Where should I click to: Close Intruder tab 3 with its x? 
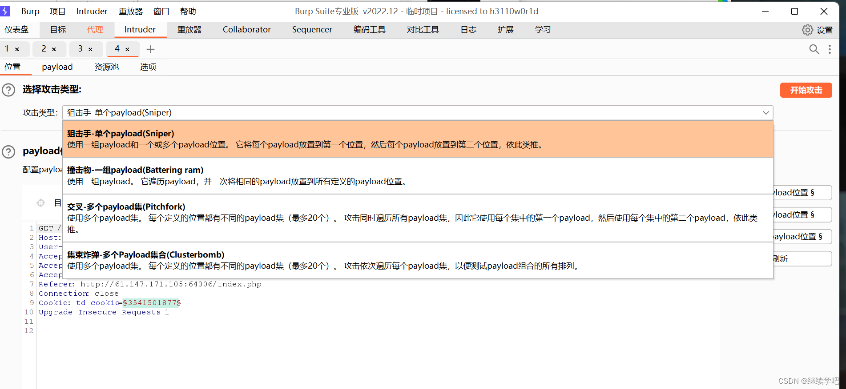90,49
